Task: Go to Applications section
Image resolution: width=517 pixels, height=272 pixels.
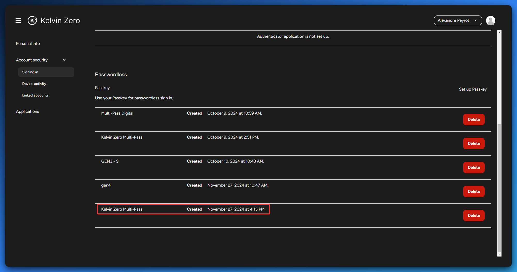Action: tap(28, 111)
